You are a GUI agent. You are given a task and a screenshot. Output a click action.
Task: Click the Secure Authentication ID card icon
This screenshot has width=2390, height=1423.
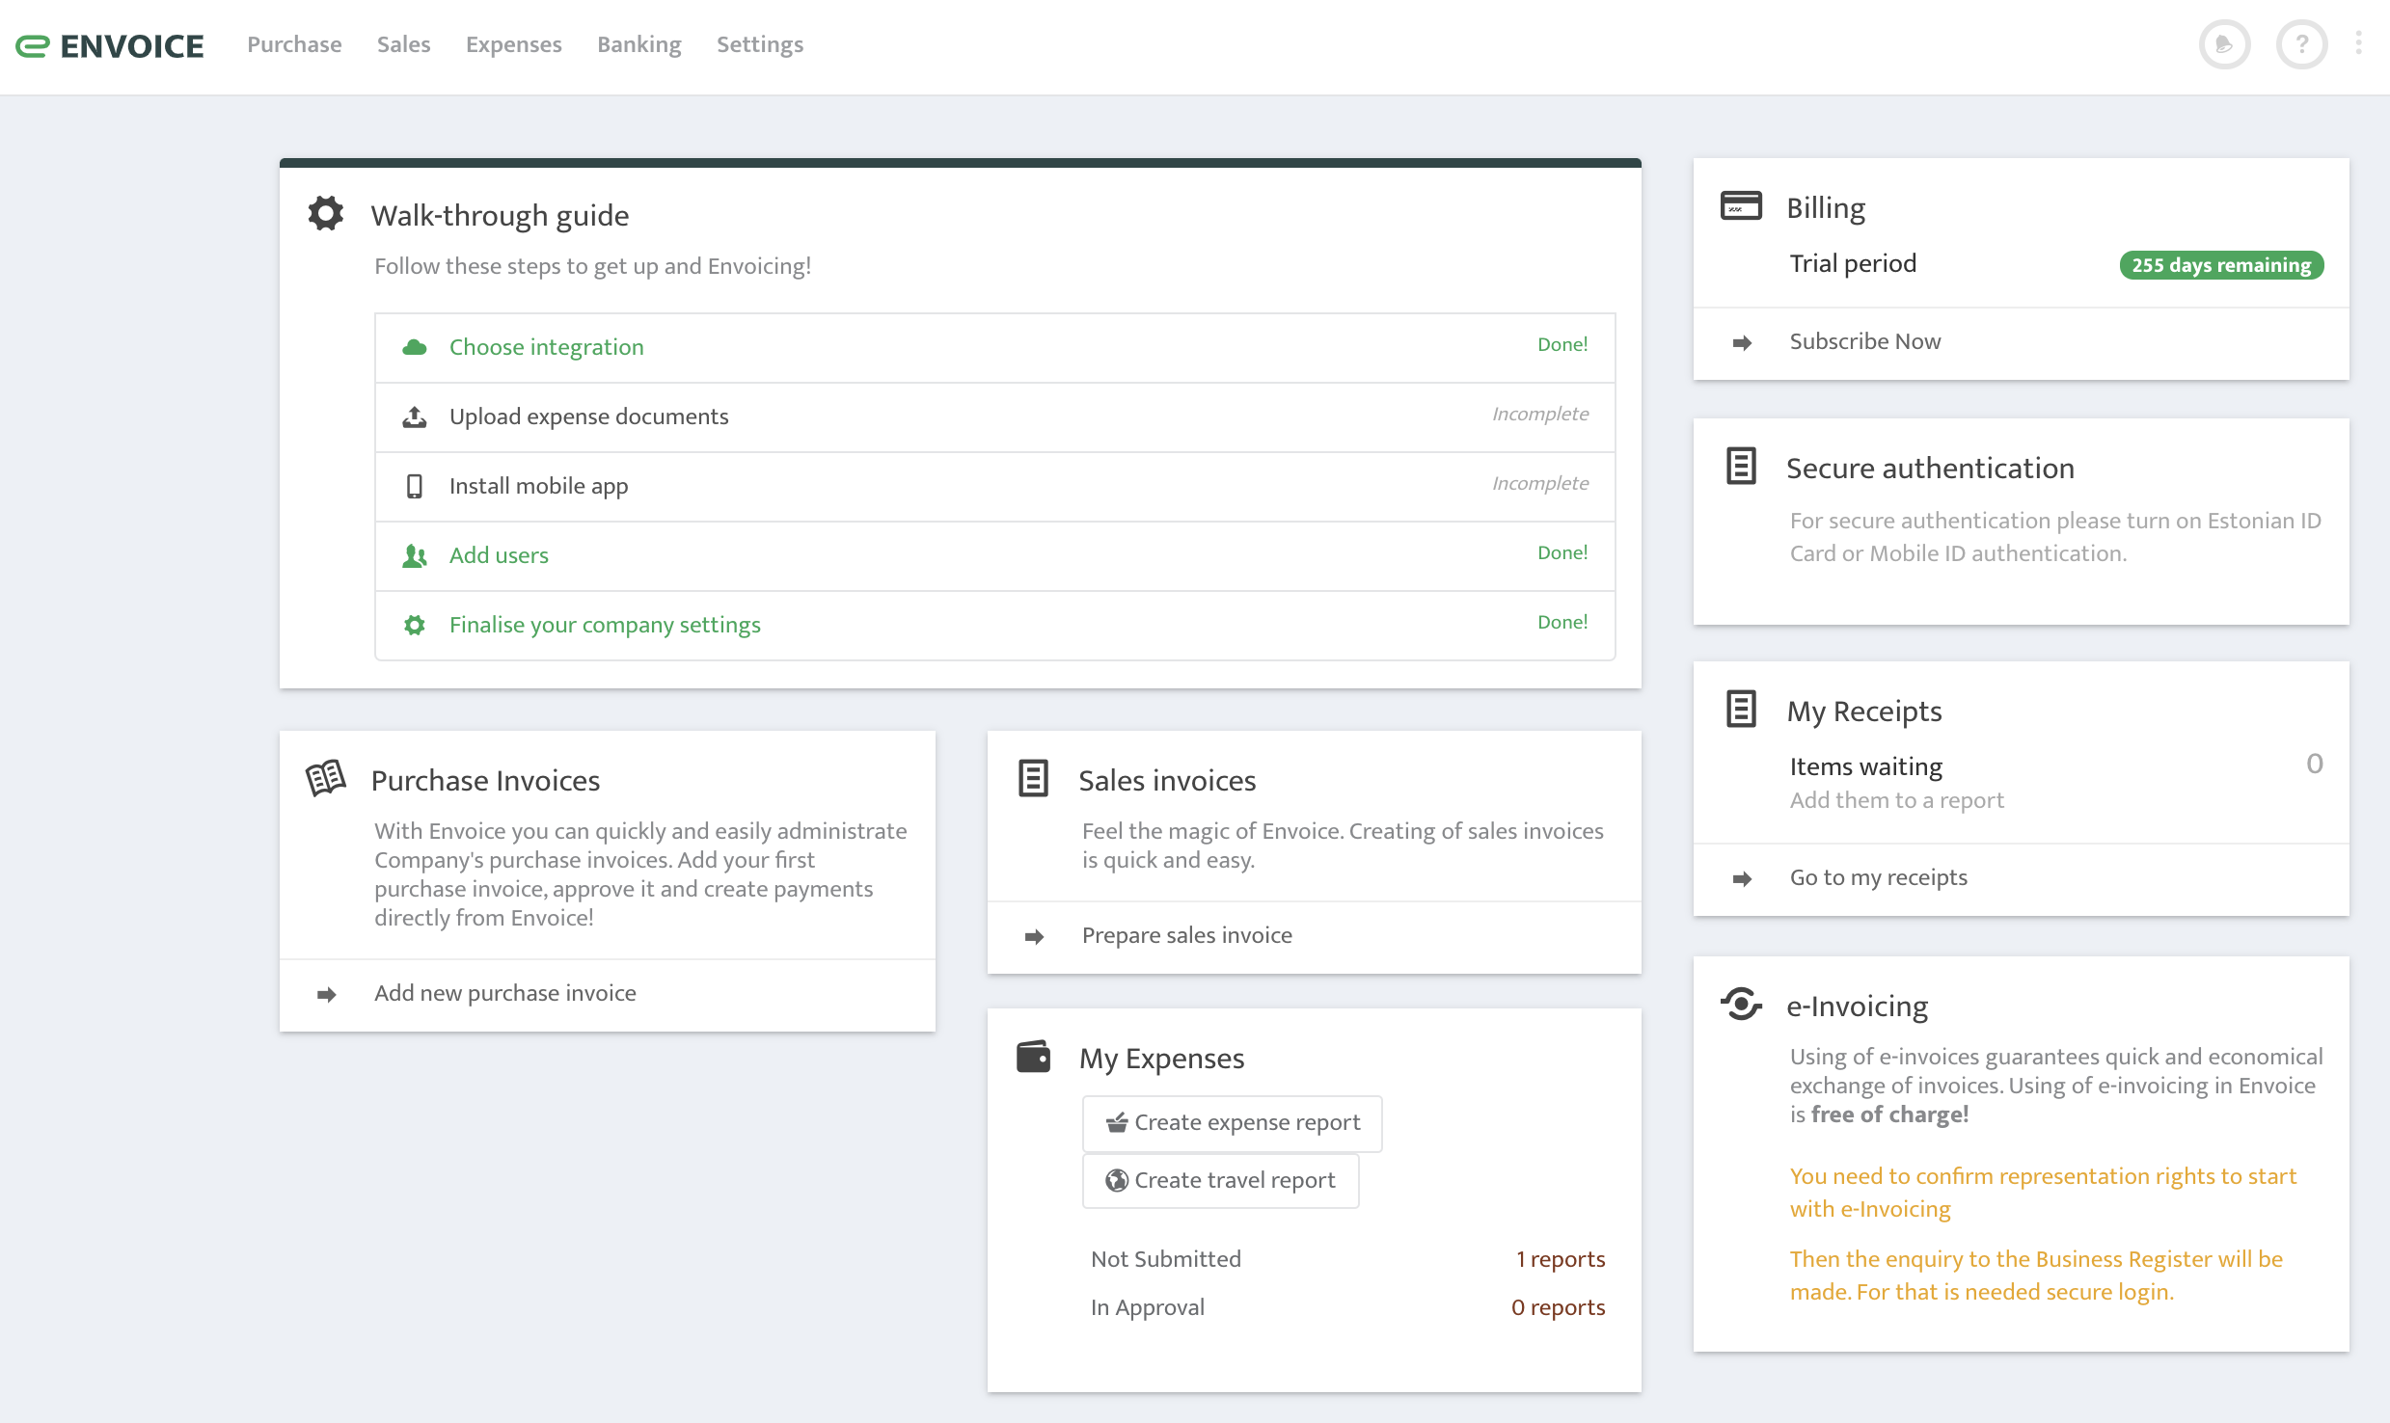1743,468
